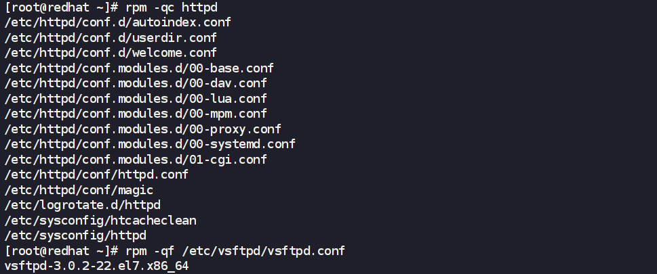Click the first '[root@redhat ~]#' shell prompt
This screenshot has width=657, height=274.
[62, 7]
